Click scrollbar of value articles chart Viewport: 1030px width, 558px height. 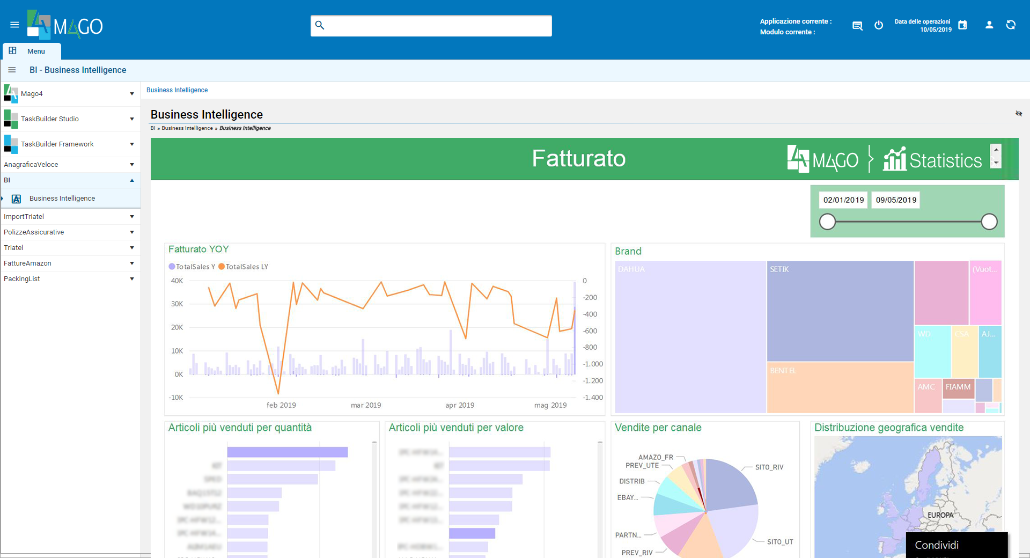pyautogui.click(x=600, y=499)
